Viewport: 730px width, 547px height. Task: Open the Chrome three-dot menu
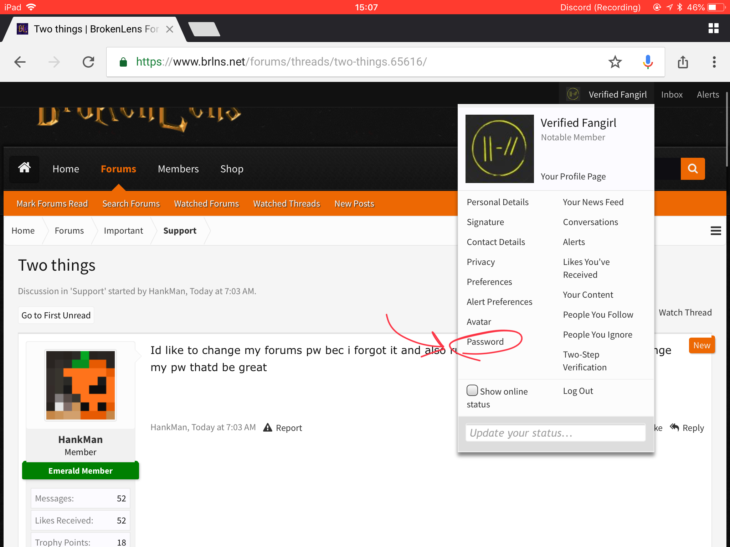(714, 62)
